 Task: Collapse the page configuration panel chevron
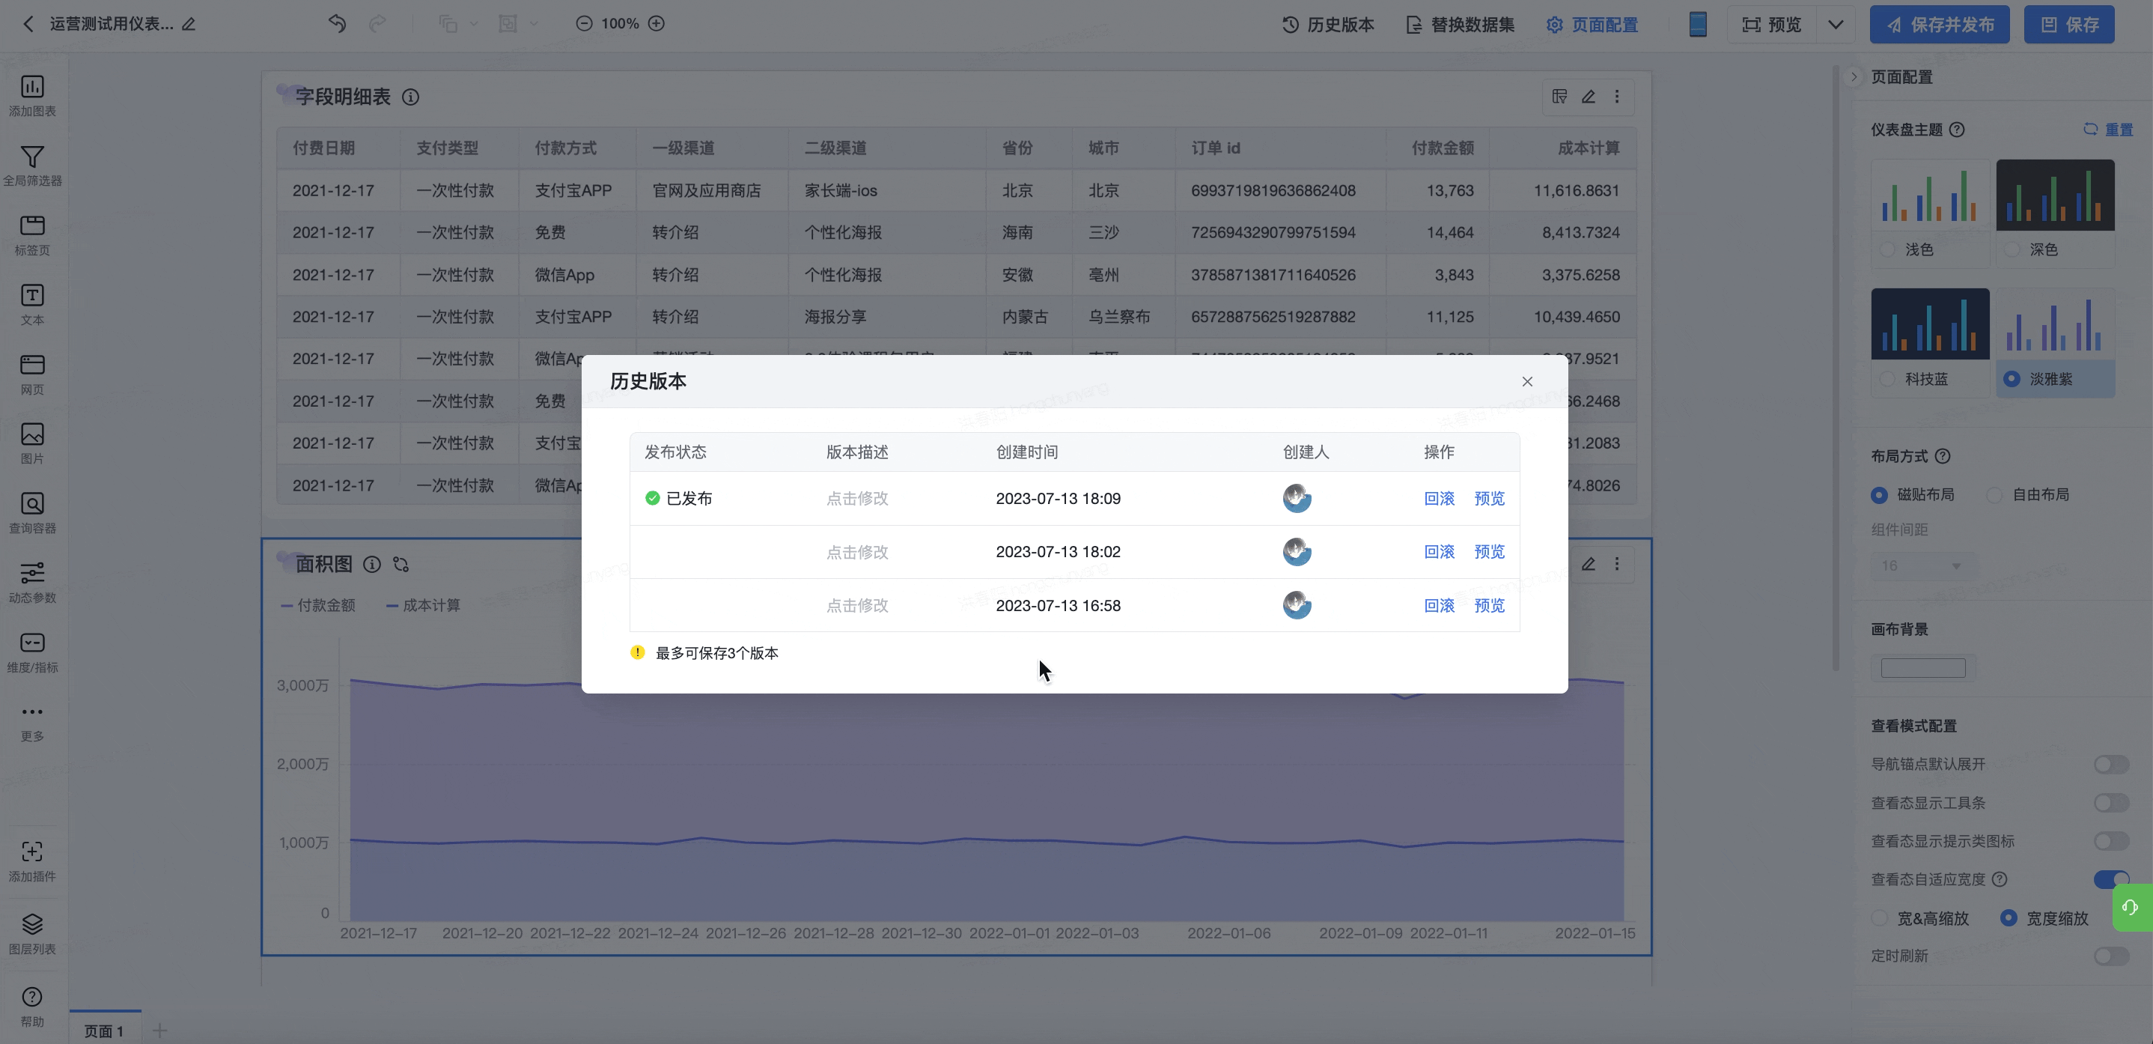(x=1854, y=77)
